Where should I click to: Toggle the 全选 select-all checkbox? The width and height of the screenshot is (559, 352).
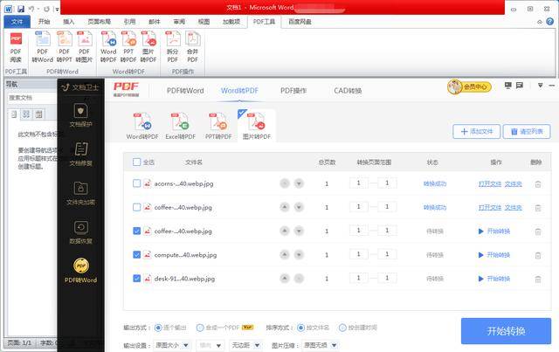(136, 162)
